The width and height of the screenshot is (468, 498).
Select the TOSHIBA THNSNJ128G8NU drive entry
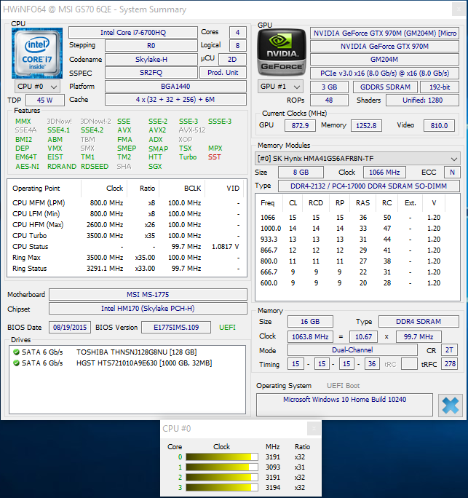click(127, 352)
